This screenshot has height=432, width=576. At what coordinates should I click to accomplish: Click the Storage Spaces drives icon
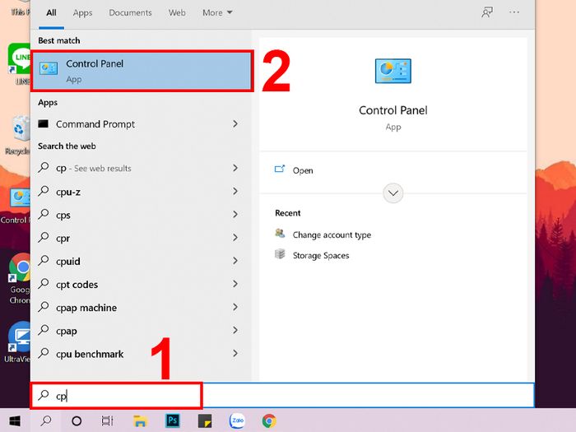(x=280, y=253)
